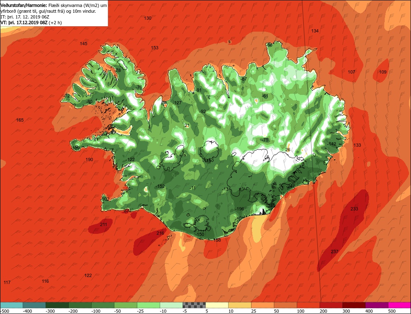Click the light green swatch between -25 and -10
The width and height of the screenshot is (411, 314).
[x=148, y=305]
